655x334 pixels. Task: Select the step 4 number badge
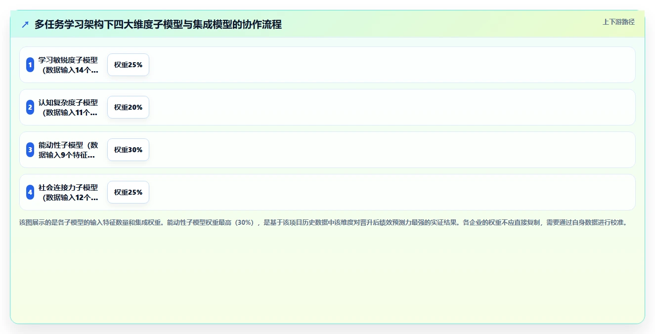click(30, 192)
